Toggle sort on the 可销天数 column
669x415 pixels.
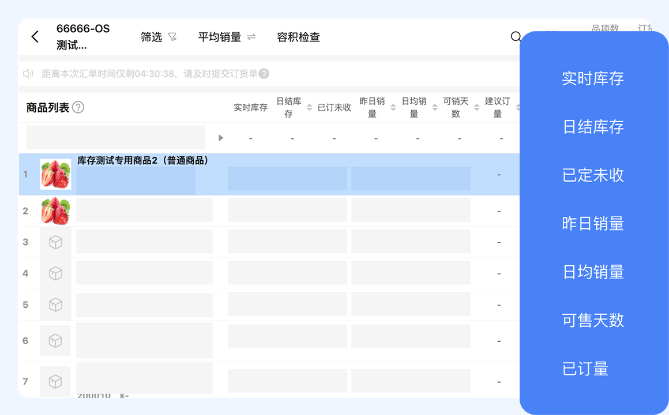pyautogui.click(x=476, y=108)
